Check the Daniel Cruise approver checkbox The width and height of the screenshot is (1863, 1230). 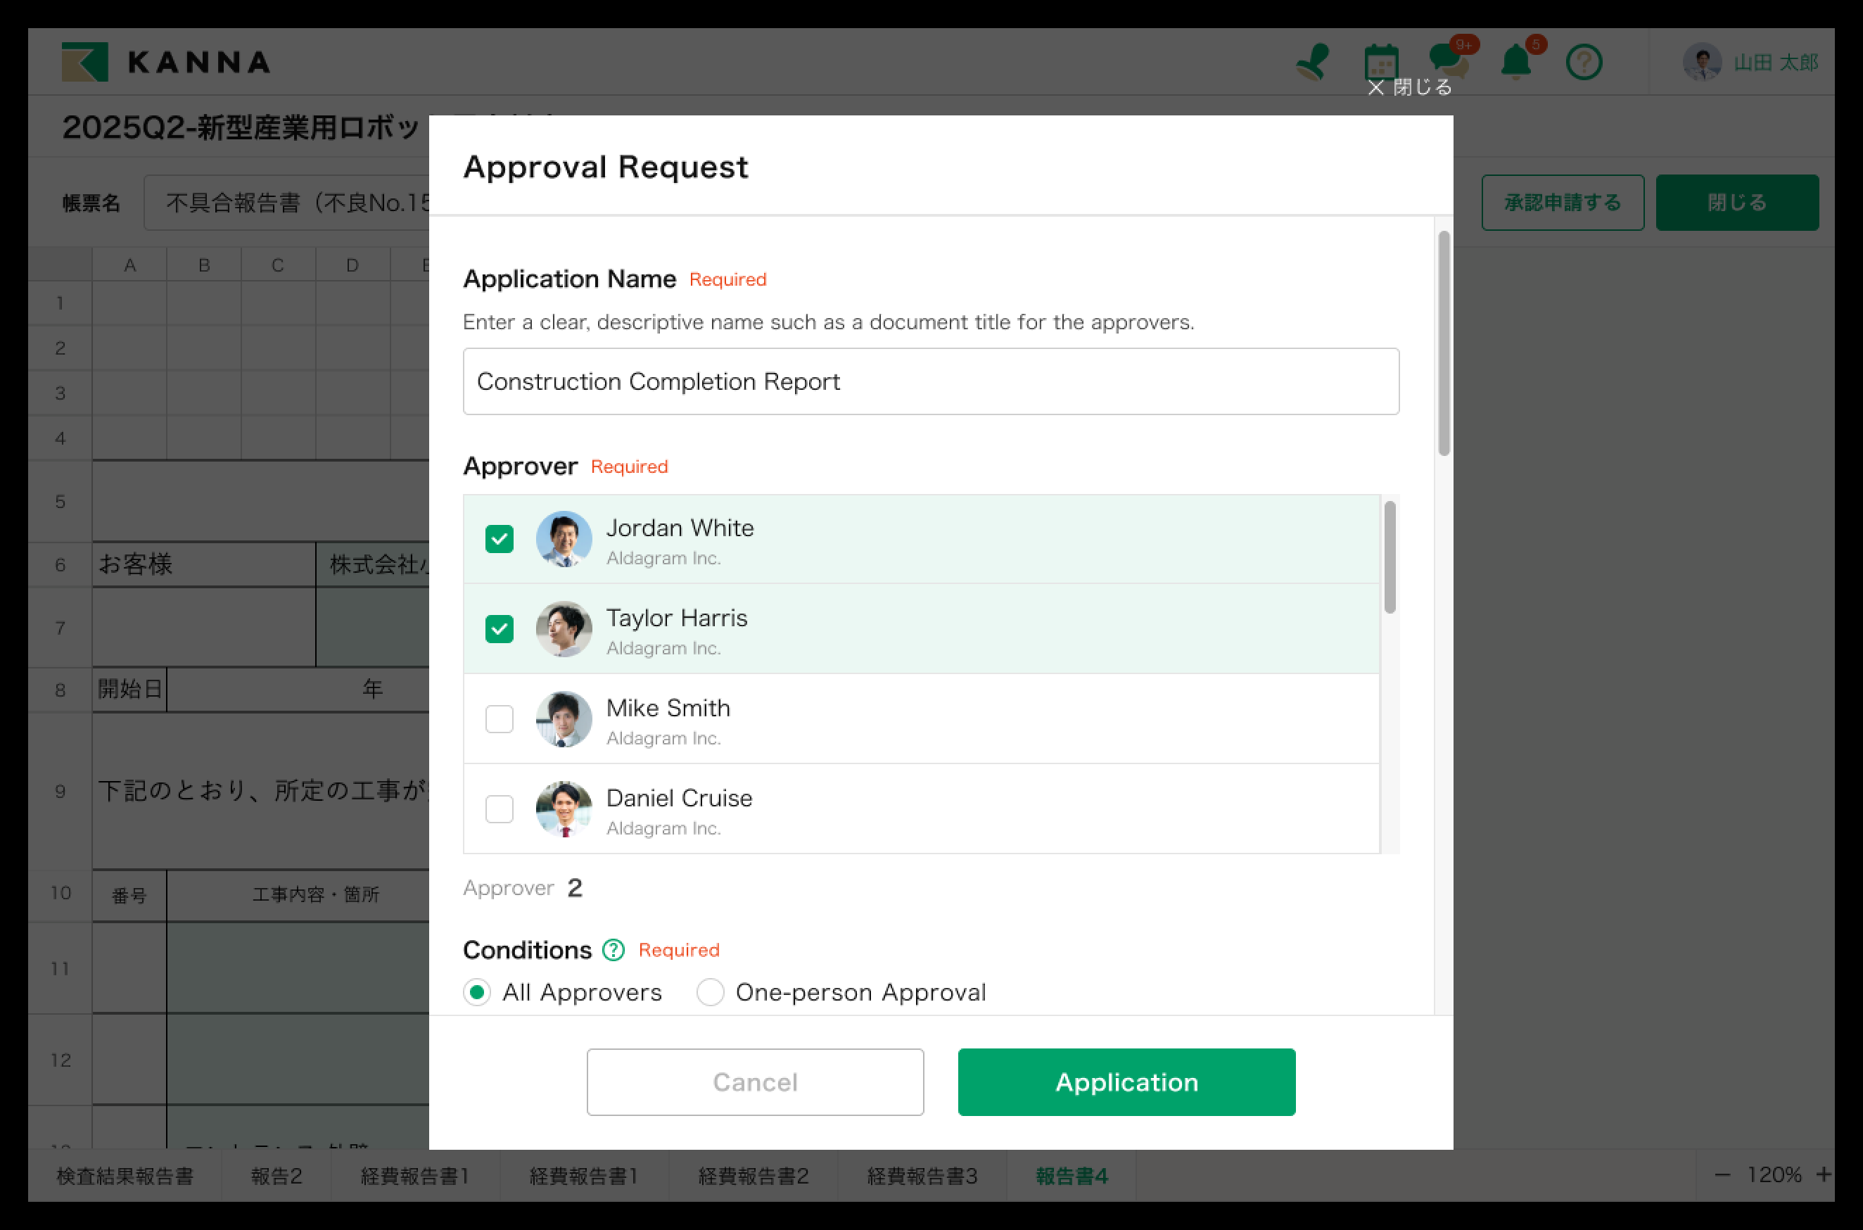click(x=500, y=809)
